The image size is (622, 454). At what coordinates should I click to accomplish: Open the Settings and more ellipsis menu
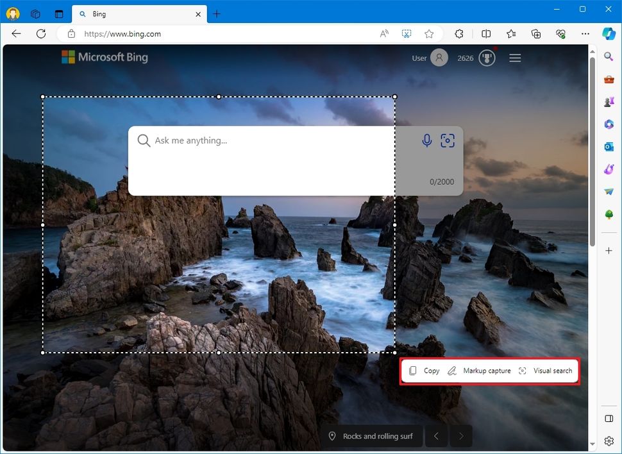pos(585,33)
